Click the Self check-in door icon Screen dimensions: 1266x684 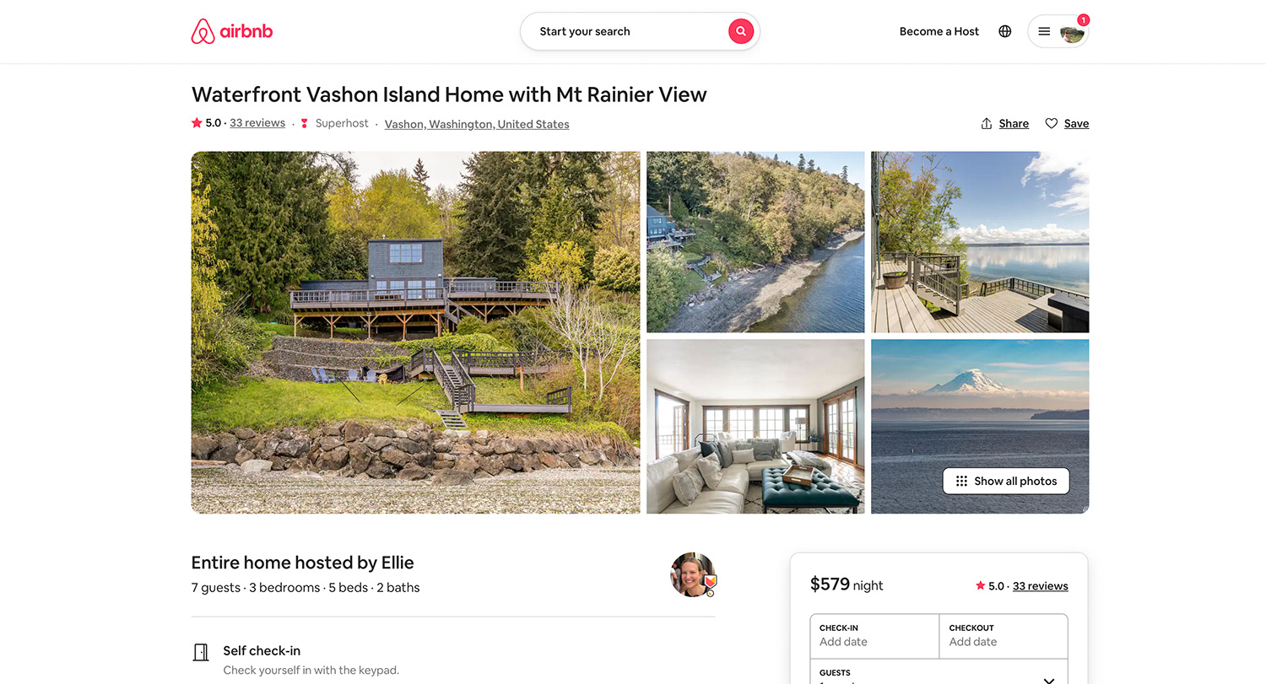coord(201,652)
